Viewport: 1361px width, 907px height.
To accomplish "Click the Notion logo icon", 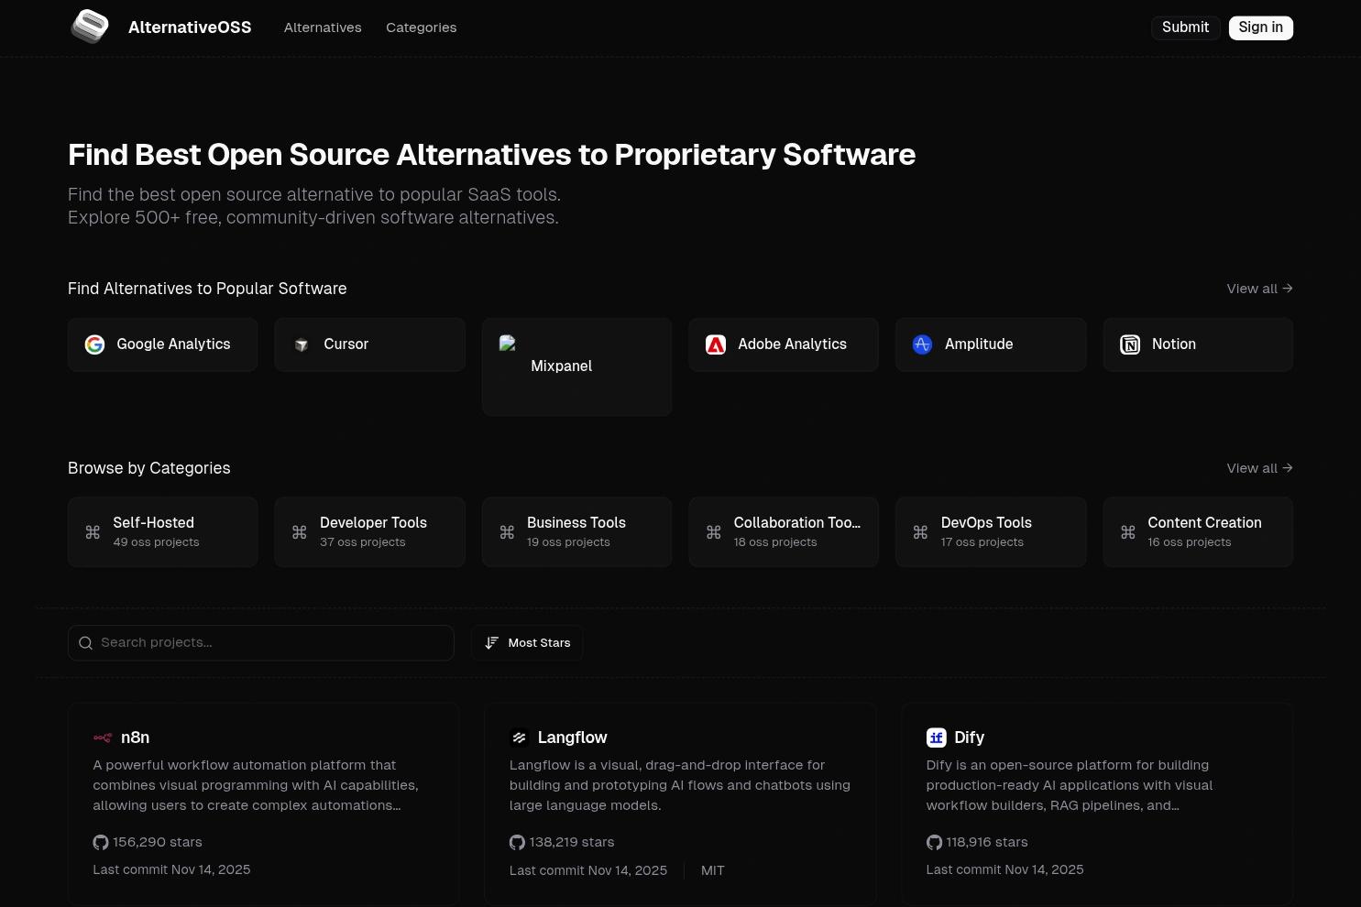I will (1130, 344).
